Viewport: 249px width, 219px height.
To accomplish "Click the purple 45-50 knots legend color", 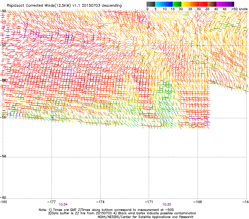I will 229,4.
